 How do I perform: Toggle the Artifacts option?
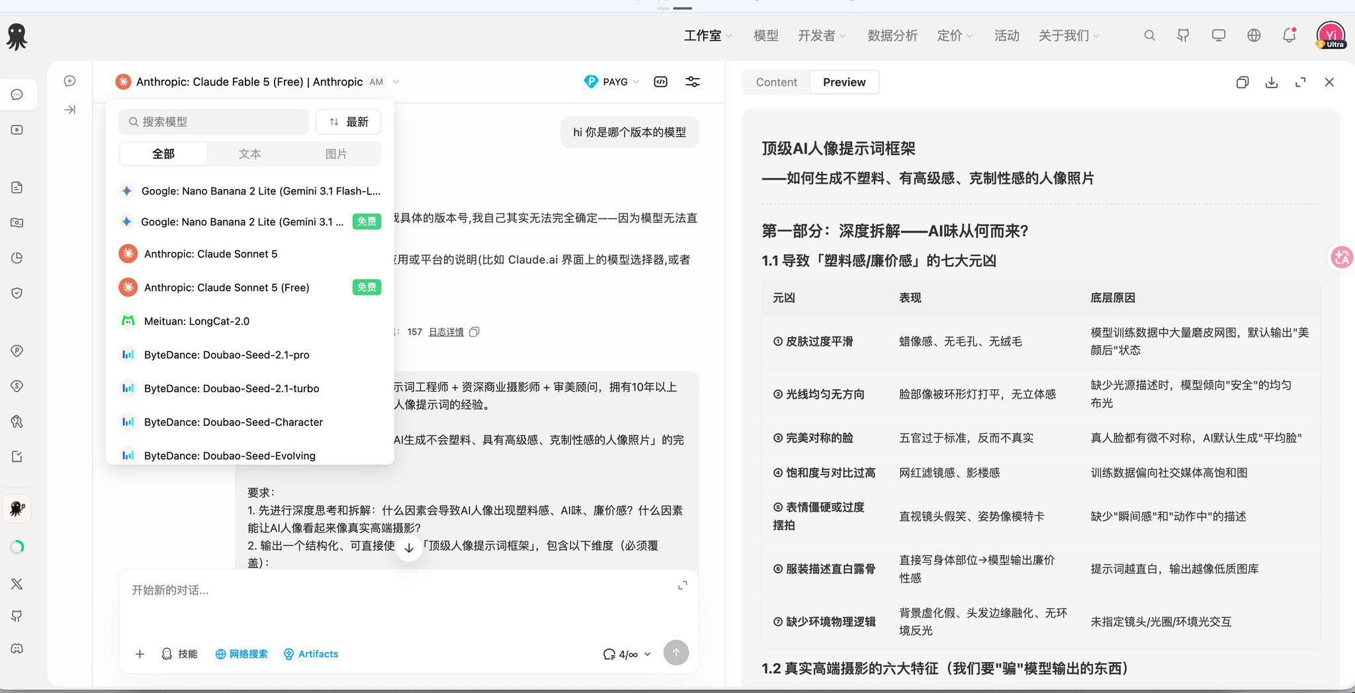point(311,654)
